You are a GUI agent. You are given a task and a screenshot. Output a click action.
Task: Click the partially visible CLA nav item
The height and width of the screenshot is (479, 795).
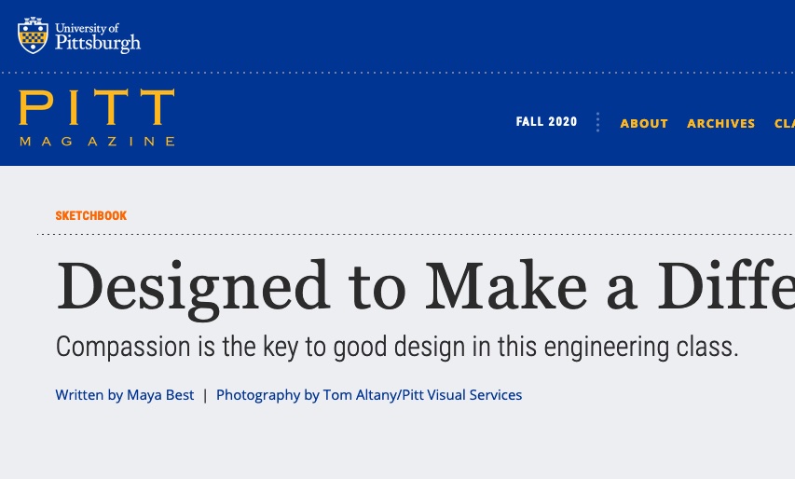[785, 124]
